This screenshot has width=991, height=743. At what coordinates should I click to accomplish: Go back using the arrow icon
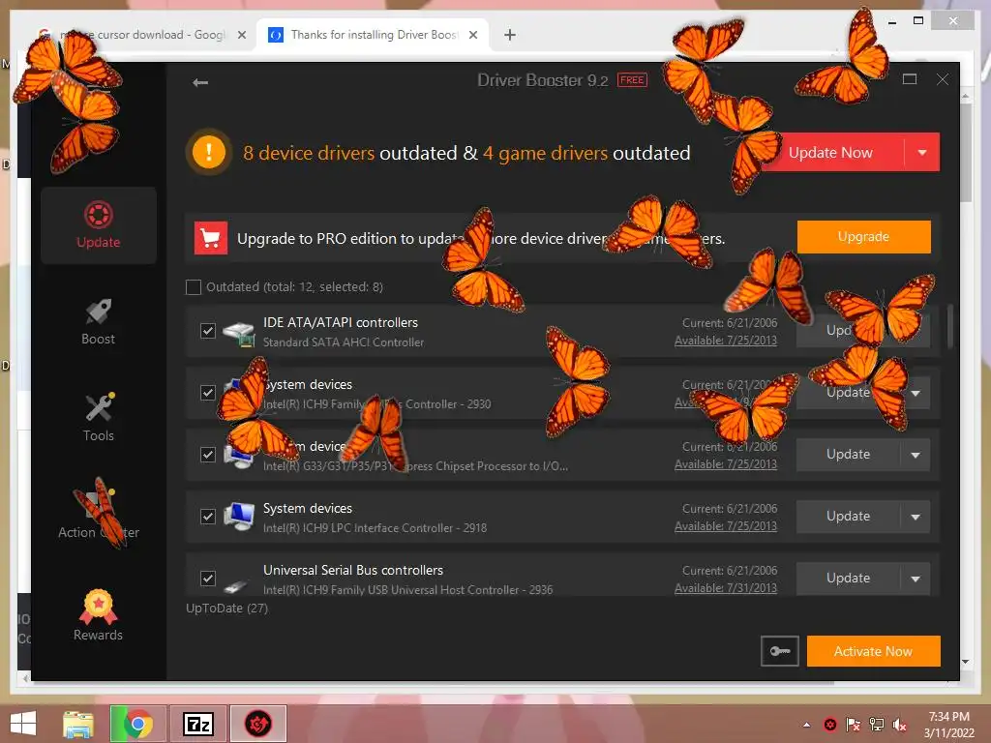200,82
